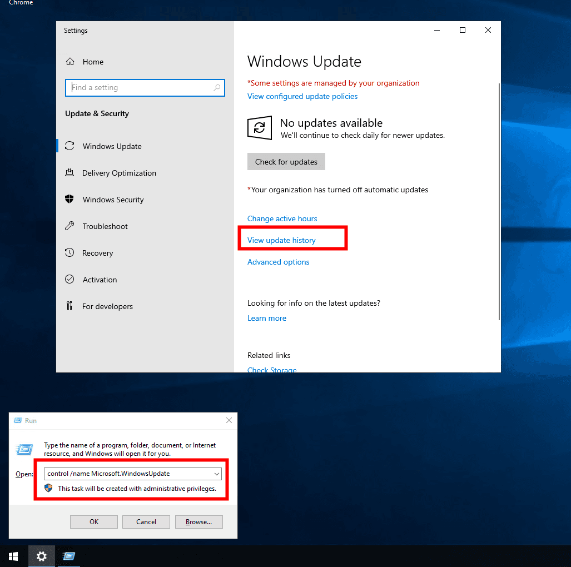Open Recovery via its clock icon
The image size is (571, 567).
coord(70,253)
